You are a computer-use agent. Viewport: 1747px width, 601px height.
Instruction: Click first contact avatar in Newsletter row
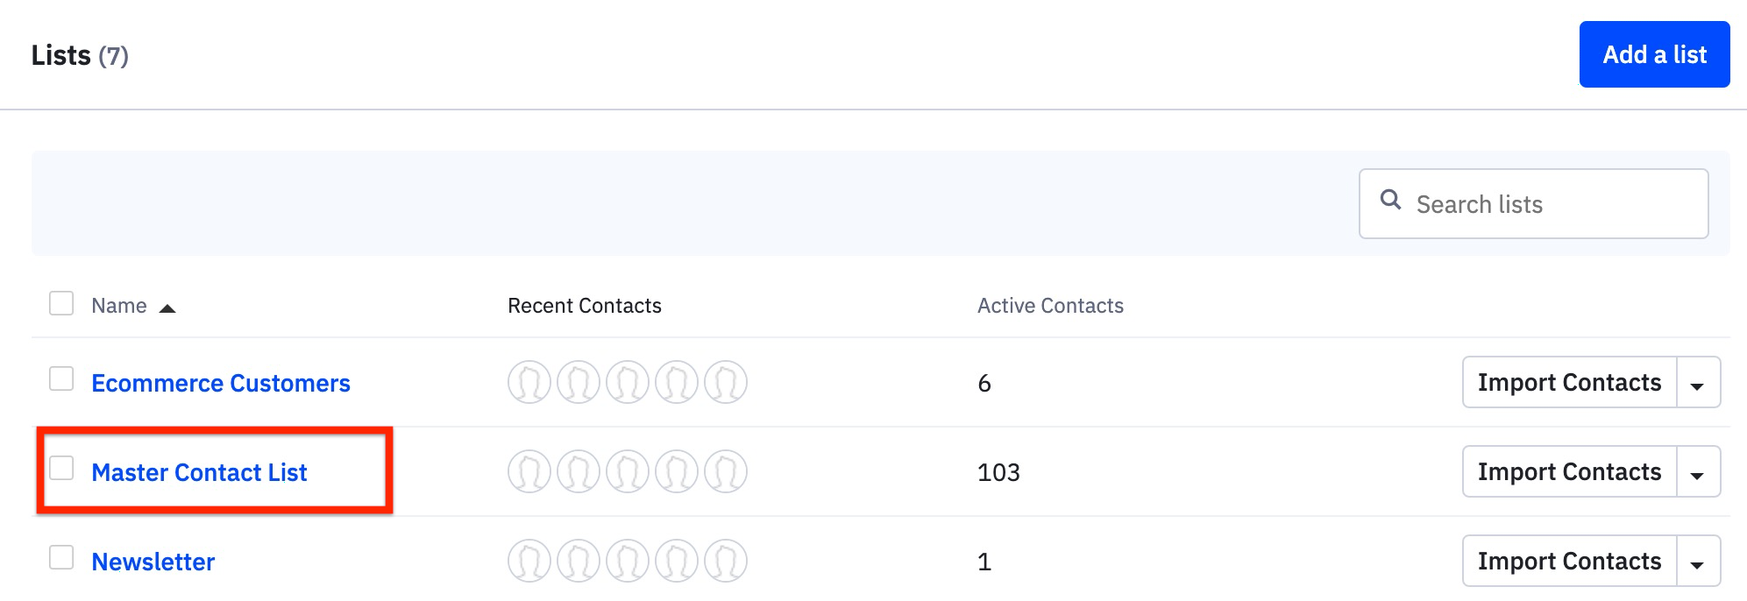(x=529, y=562)
